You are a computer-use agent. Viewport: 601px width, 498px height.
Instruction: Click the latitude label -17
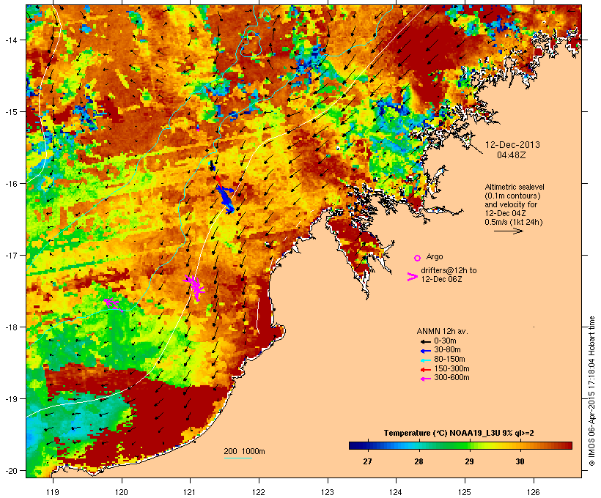[10, 255]
